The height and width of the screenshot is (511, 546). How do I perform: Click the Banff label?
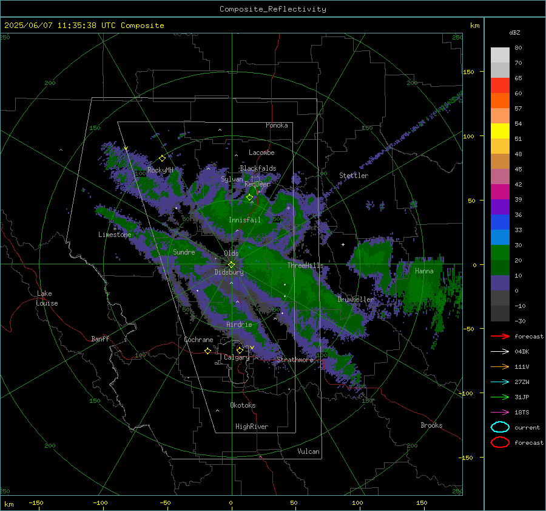[100, 338]
